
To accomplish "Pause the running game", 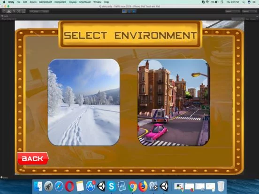I will pyautogui.click(x=129, y=11).
